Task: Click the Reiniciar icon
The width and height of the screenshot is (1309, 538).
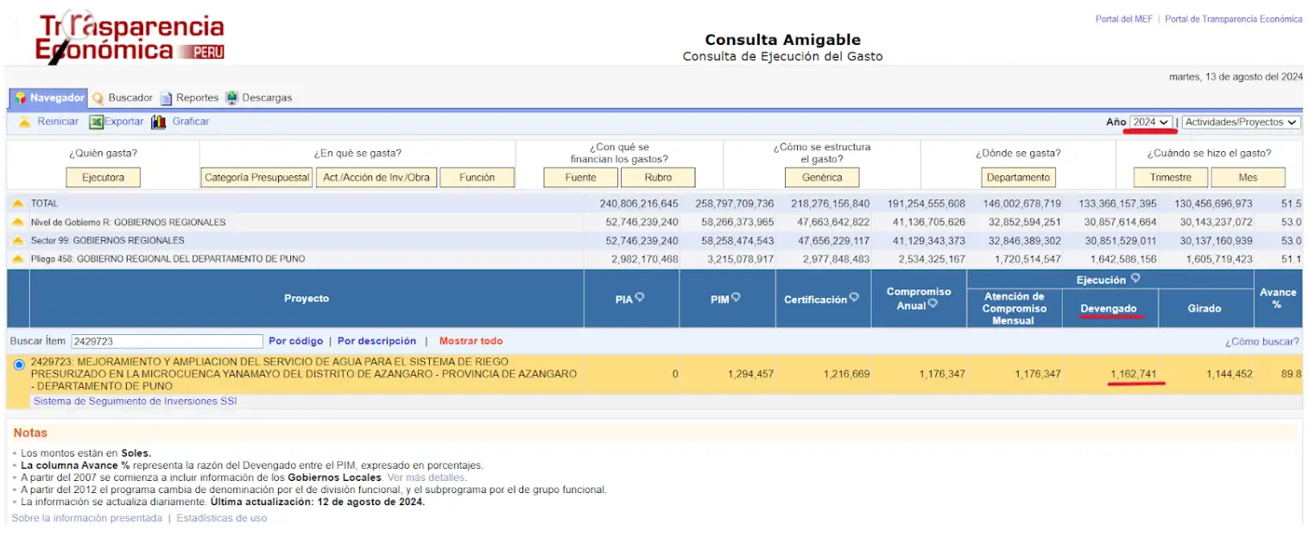Action: [x=25, y=122]
